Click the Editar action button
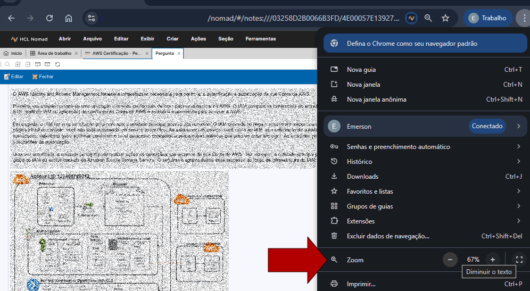 tap(14, 77)
